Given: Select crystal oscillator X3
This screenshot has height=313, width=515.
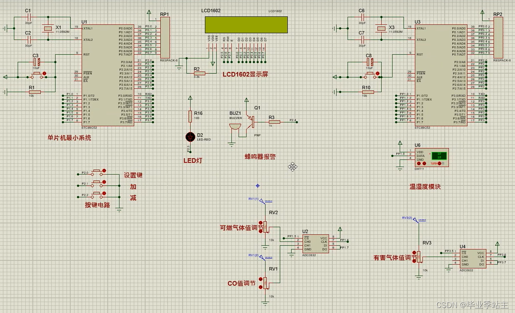Looking at the screenshot, I should 381,28.
